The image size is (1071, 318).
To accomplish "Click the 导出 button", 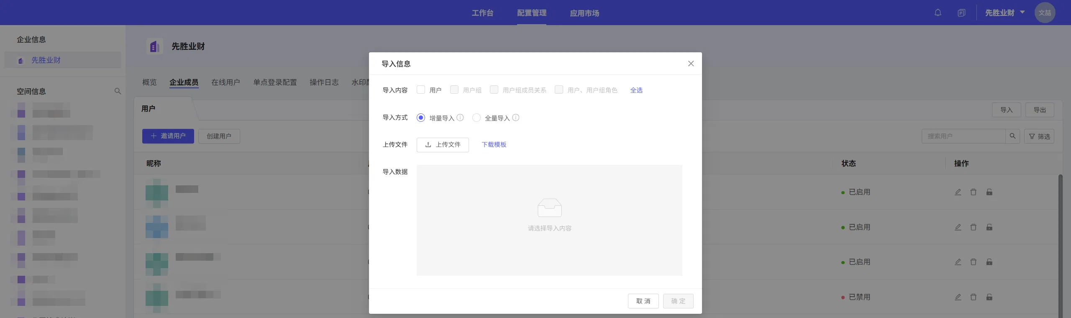I will [1040, 110].
